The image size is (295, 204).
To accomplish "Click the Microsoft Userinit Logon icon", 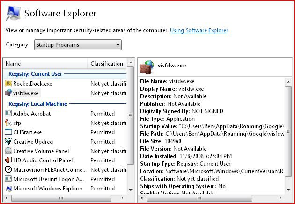I will pyautogui.click(x=8, y=179).
